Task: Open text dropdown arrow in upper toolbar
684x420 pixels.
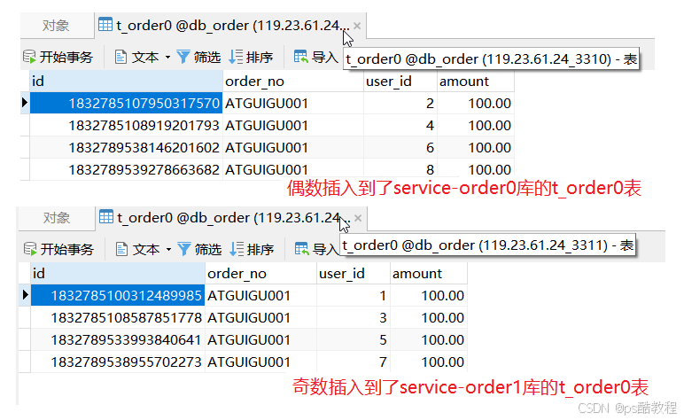Action: coord(168,57)
